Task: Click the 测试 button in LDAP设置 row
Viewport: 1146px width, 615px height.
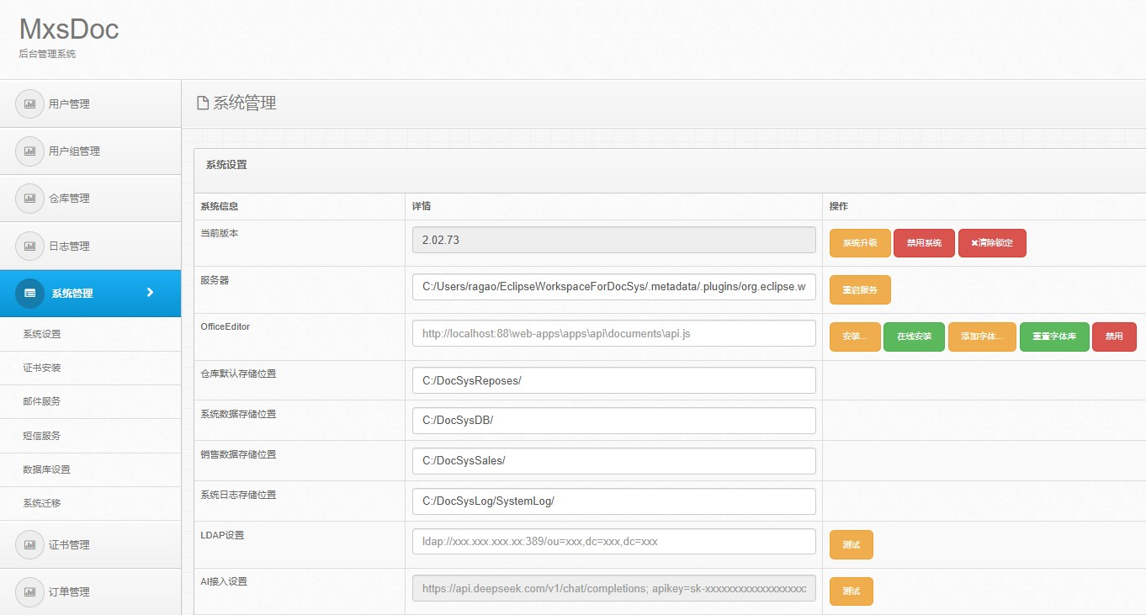Action: click(x=851, y=545)
